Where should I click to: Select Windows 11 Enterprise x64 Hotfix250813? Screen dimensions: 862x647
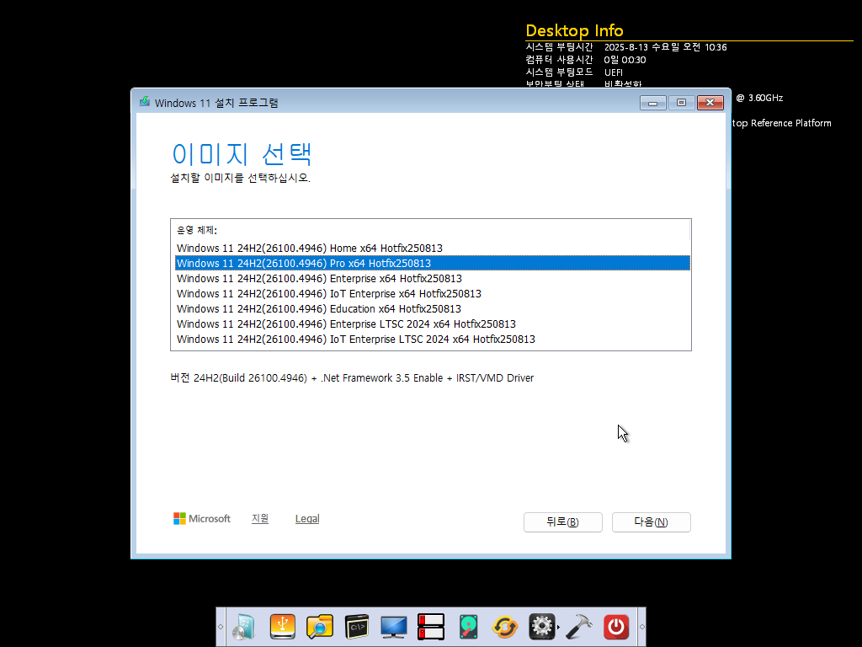click(432, 278)
